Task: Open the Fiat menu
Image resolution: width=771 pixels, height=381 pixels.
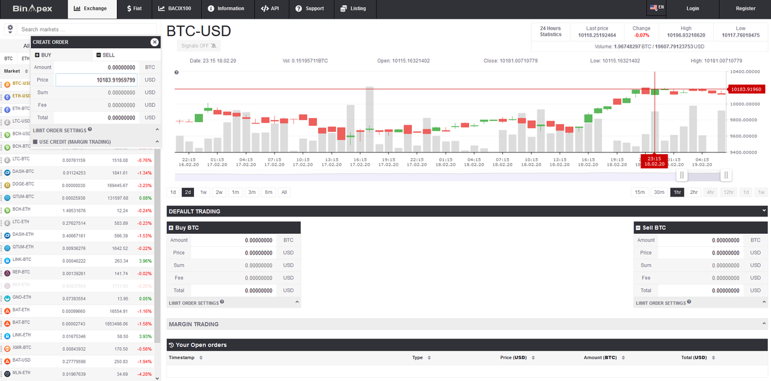Action: pyautogui.click(x=135, y=8)
